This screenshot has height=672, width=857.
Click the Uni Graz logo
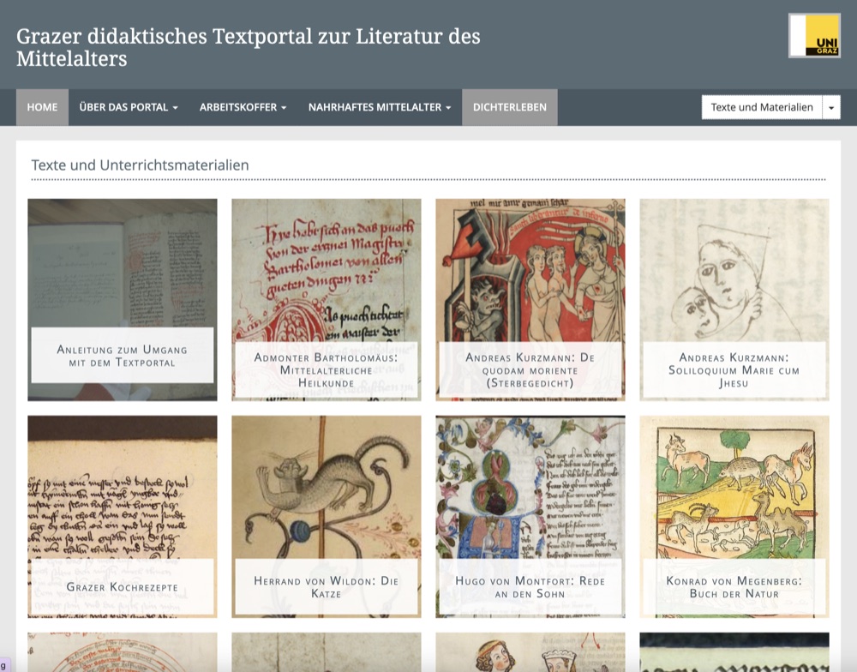[814, 35]
